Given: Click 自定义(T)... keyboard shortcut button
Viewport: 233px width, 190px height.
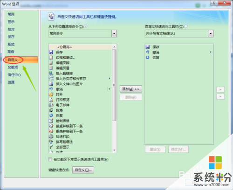Looking at the screenshot, I should tap(83, 170).
